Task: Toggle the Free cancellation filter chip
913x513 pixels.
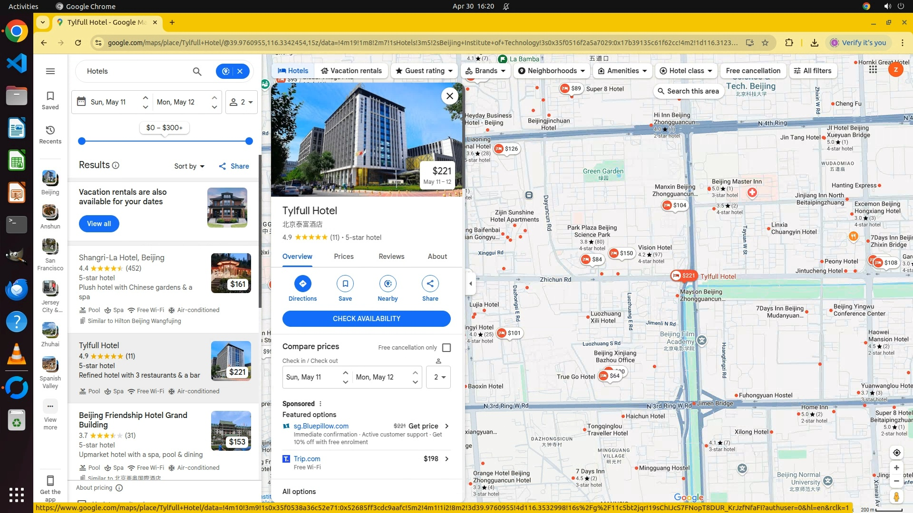Action: click(753, 71)
